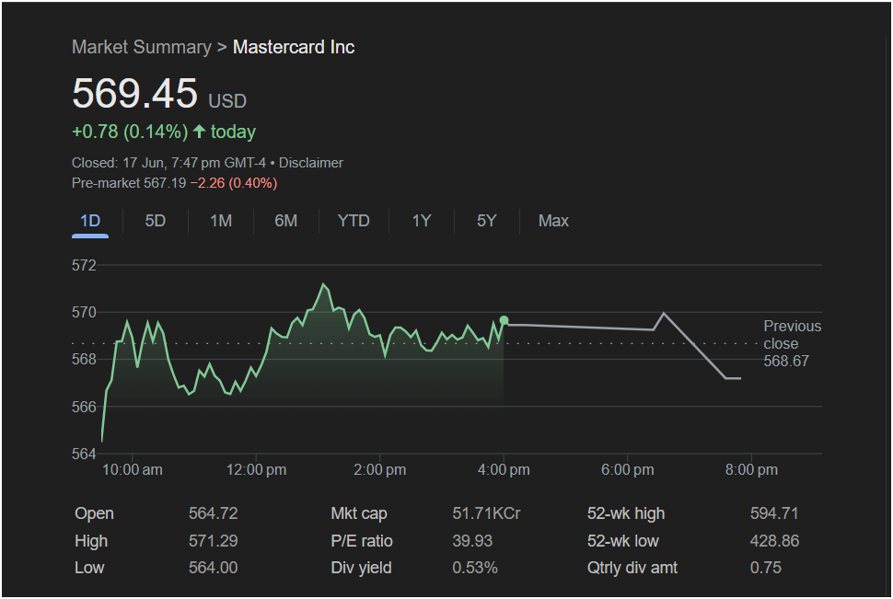Click the Qtrly div amt value 0.75
Screen dimensions: 893x599
765,568
